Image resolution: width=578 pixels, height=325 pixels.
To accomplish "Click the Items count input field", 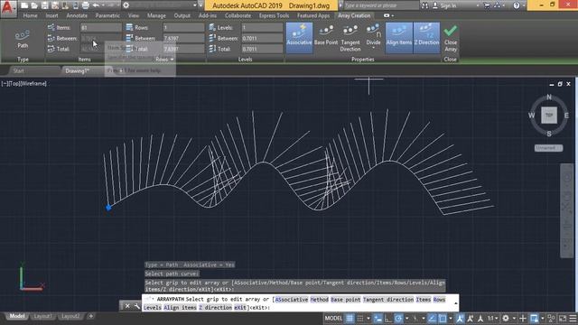I will point(101,27).
